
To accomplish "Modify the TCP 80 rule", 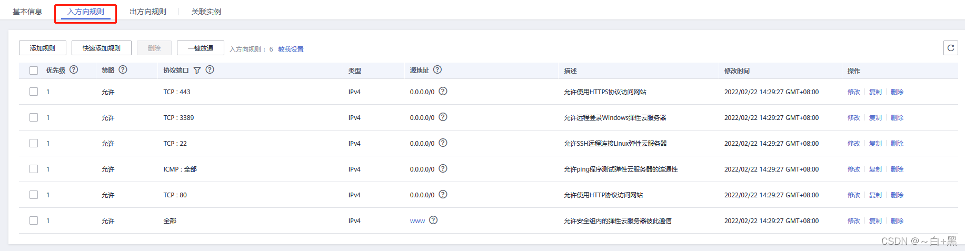I will pos(854,195).
